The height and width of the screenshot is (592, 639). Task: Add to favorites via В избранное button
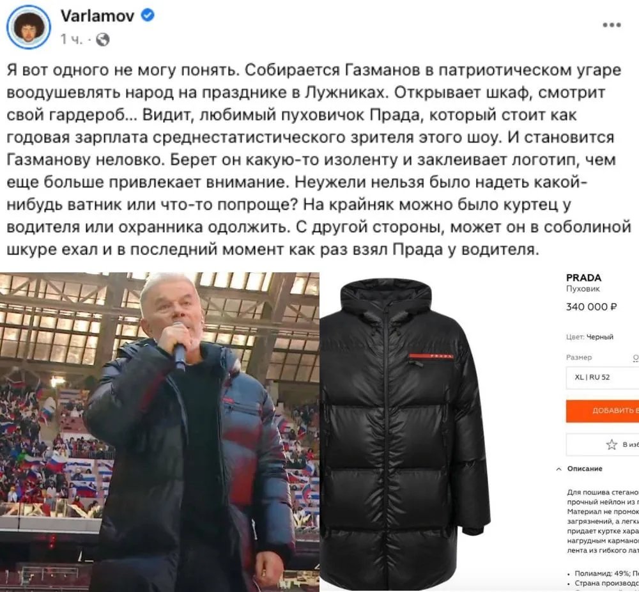click(x=603, y=444)
